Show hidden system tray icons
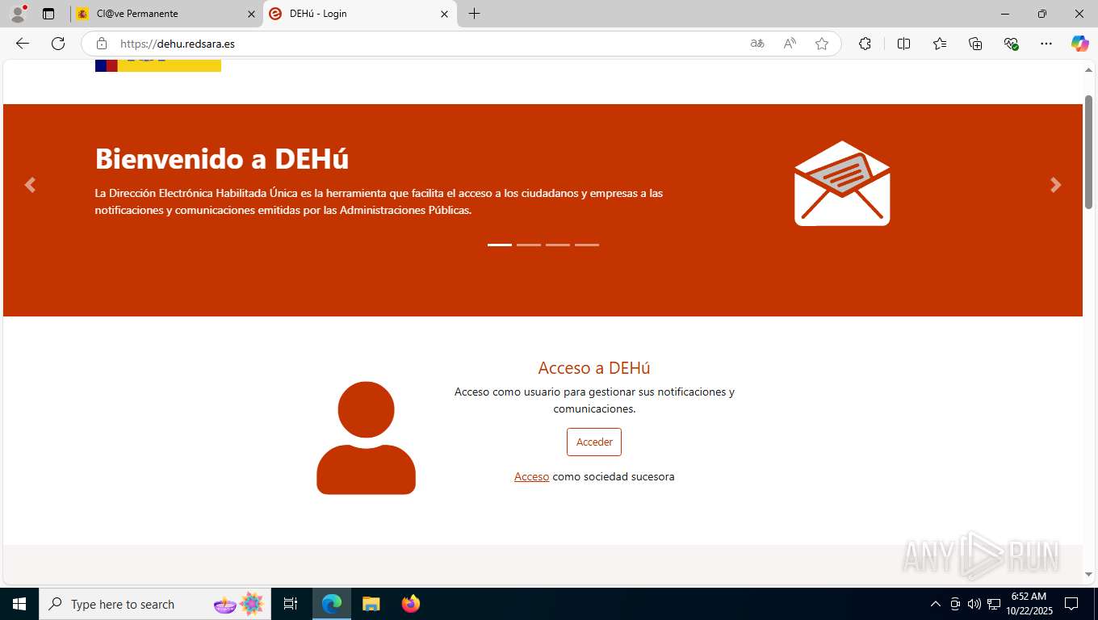Viewport: 1098px width, 620px height. 936,604
